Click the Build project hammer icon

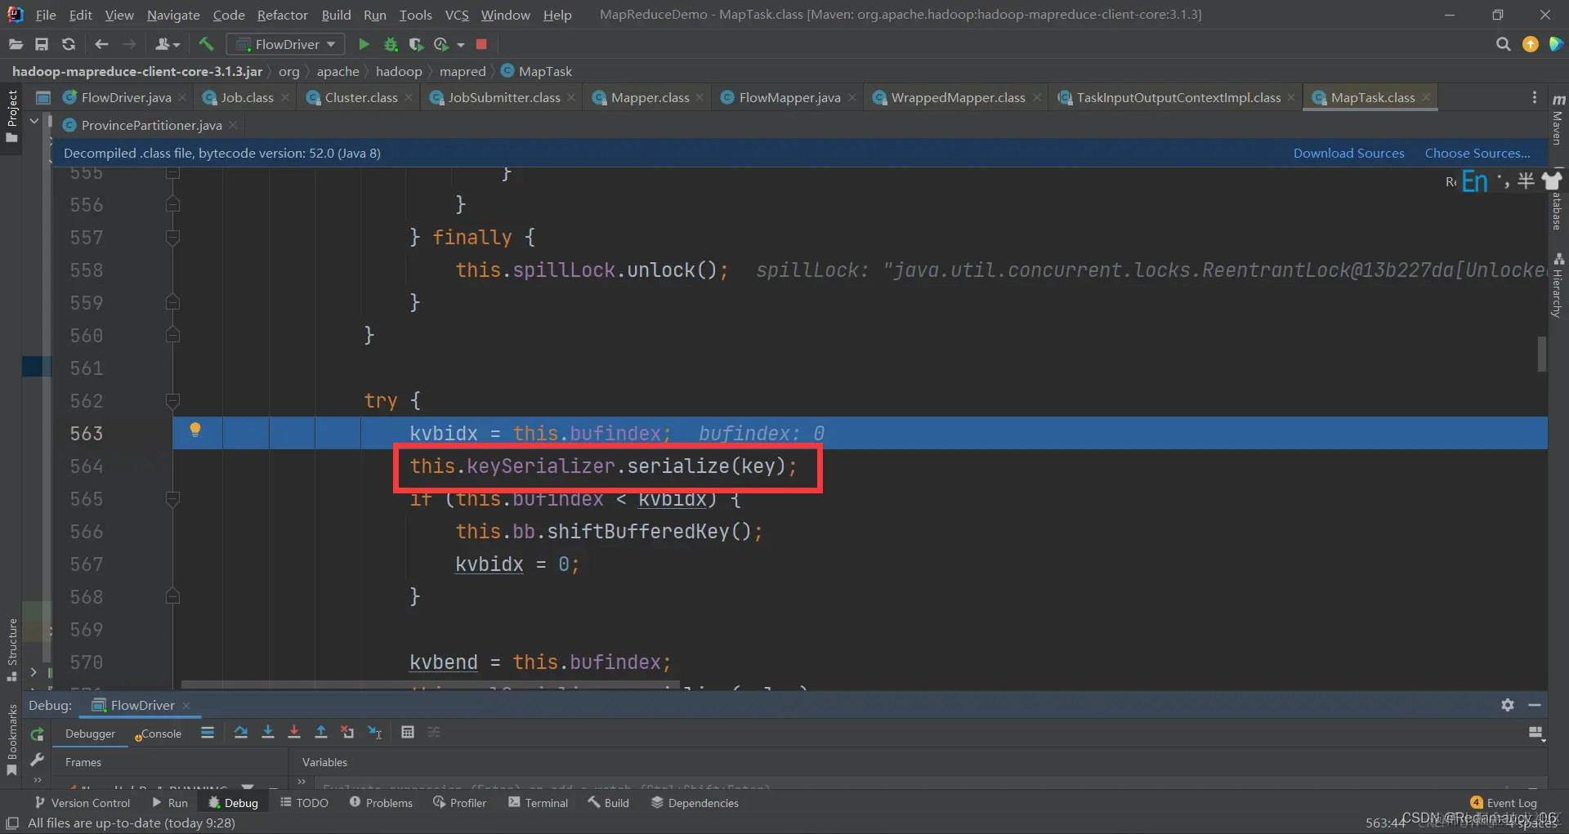click(206, 44)
